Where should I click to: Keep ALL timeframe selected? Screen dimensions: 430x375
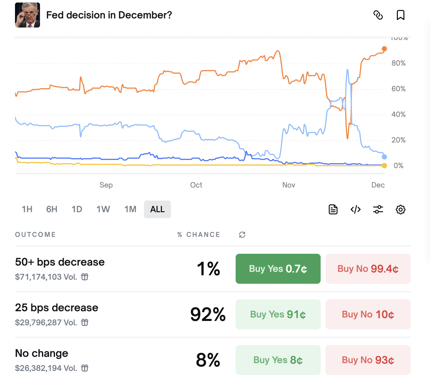(x=157, y=209)
